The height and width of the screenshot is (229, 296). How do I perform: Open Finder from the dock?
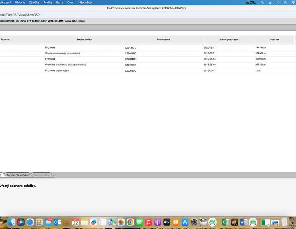(x=11, y=222)
